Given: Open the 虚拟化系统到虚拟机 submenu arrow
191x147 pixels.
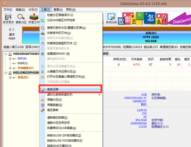Looking at the screenshot, I should [x=99, y=95].
